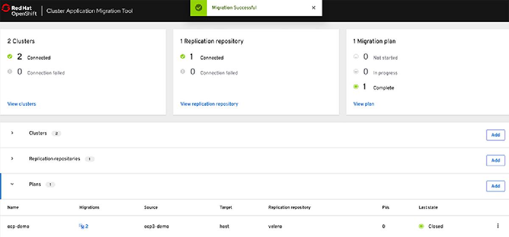The image size is (509, 237).
Task: Open kebab actions menu for ocp-demo plan
Action: click(x=497, y=226)
